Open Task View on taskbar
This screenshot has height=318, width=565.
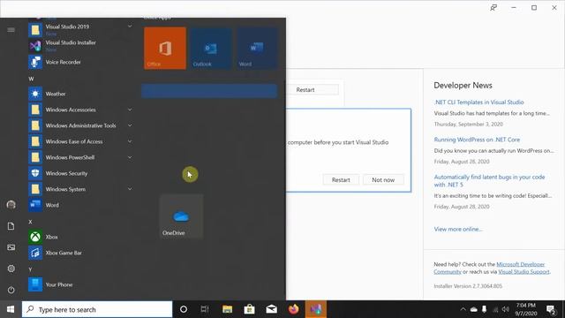click(205, 309)
